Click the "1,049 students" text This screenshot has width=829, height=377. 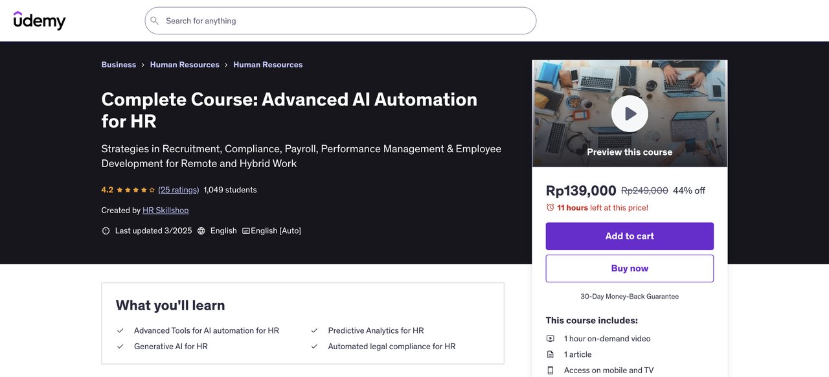[x=230, y=190]
